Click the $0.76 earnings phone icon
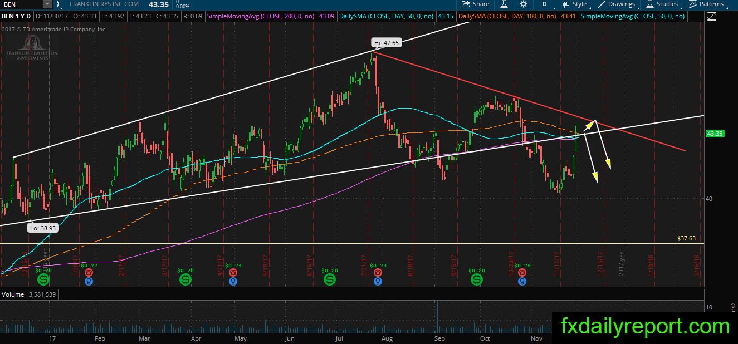 522,273
